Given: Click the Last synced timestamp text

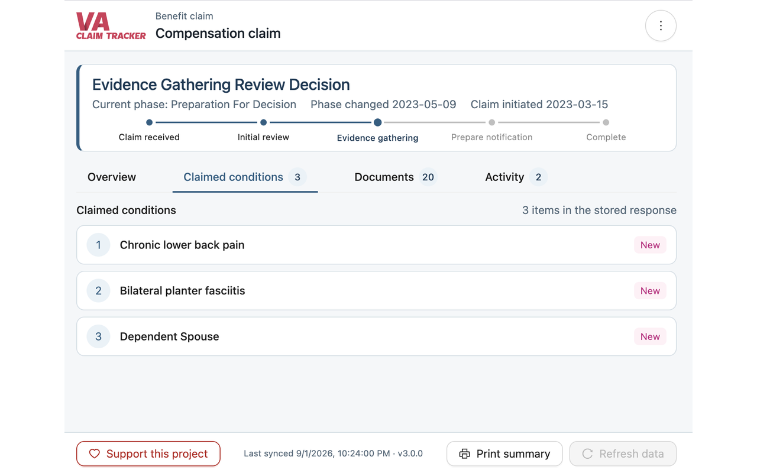Looking at the screenshot, I should (333, 454).
